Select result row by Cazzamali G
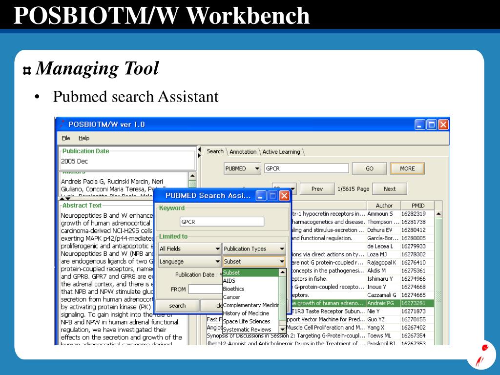The width and height of the screenshot is (500, 375). coord(363,295)
